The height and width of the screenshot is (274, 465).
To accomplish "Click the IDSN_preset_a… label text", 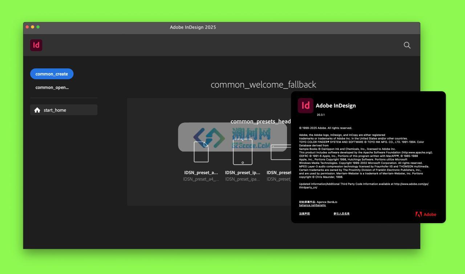I will coord(201,173).
